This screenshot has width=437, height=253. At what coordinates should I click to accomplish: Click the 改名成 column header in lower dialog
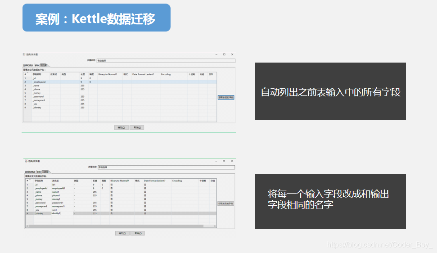55,181
